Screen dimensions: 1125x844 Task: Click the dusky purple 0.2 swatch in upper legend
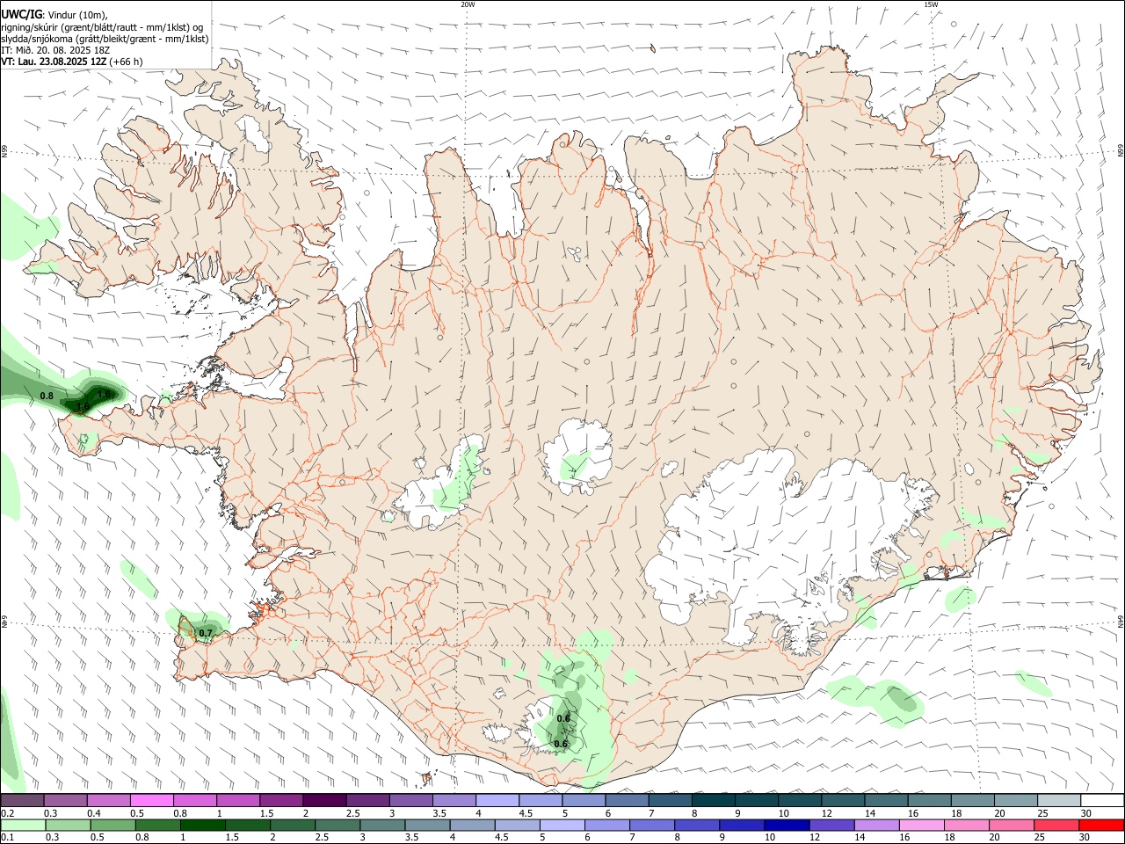[x=22, y=800]
